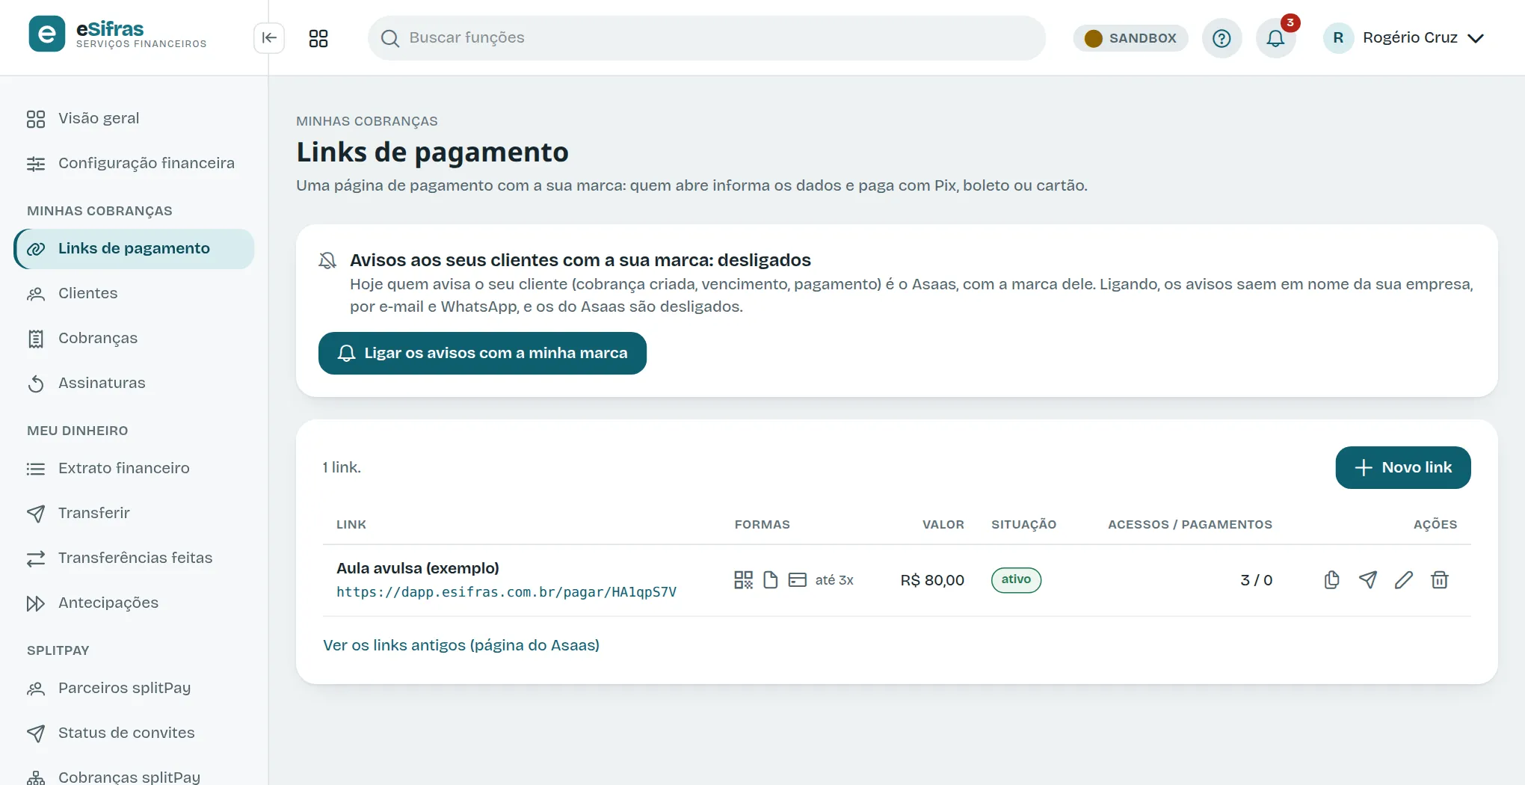Image resolution: width=1525 pixels, height=785 pixels.
Task: Click the search magnifier icon
Action: pos(389,38)
